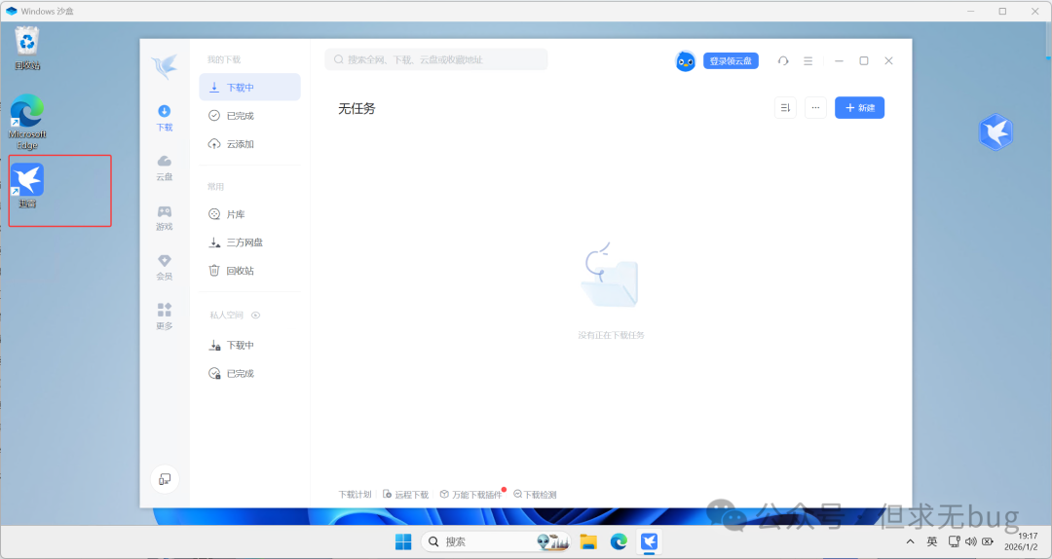Open the three-dot more options menu

(x=816, y=108)
